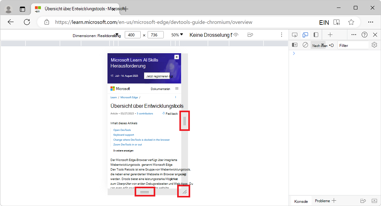
Task: Toggle device emulation mode
Action: tap(305, 35)
